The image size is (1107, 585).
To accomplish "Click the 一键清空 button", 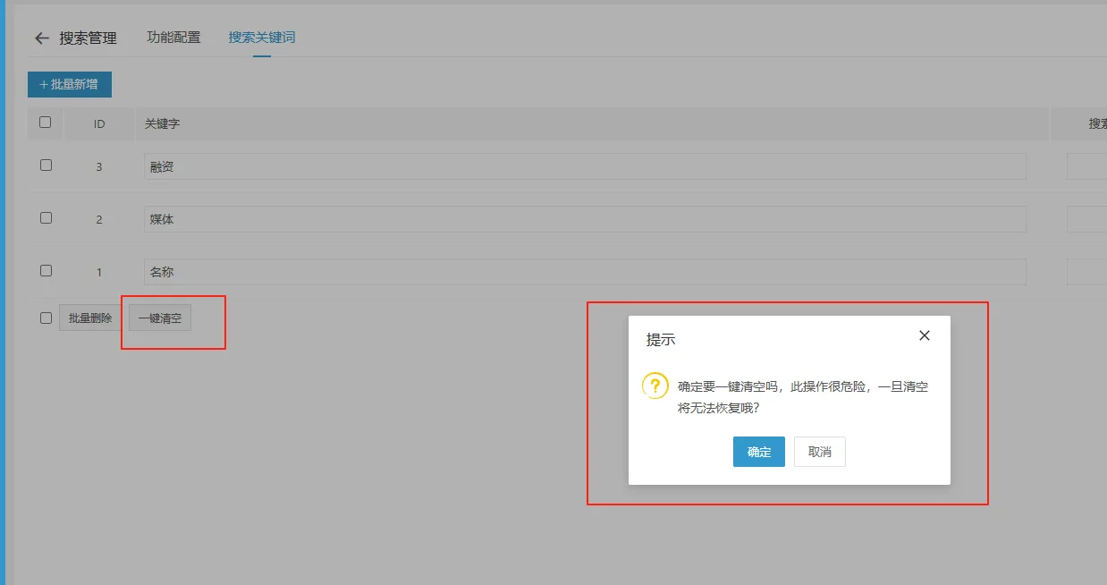I will click(x=160, y=318).
